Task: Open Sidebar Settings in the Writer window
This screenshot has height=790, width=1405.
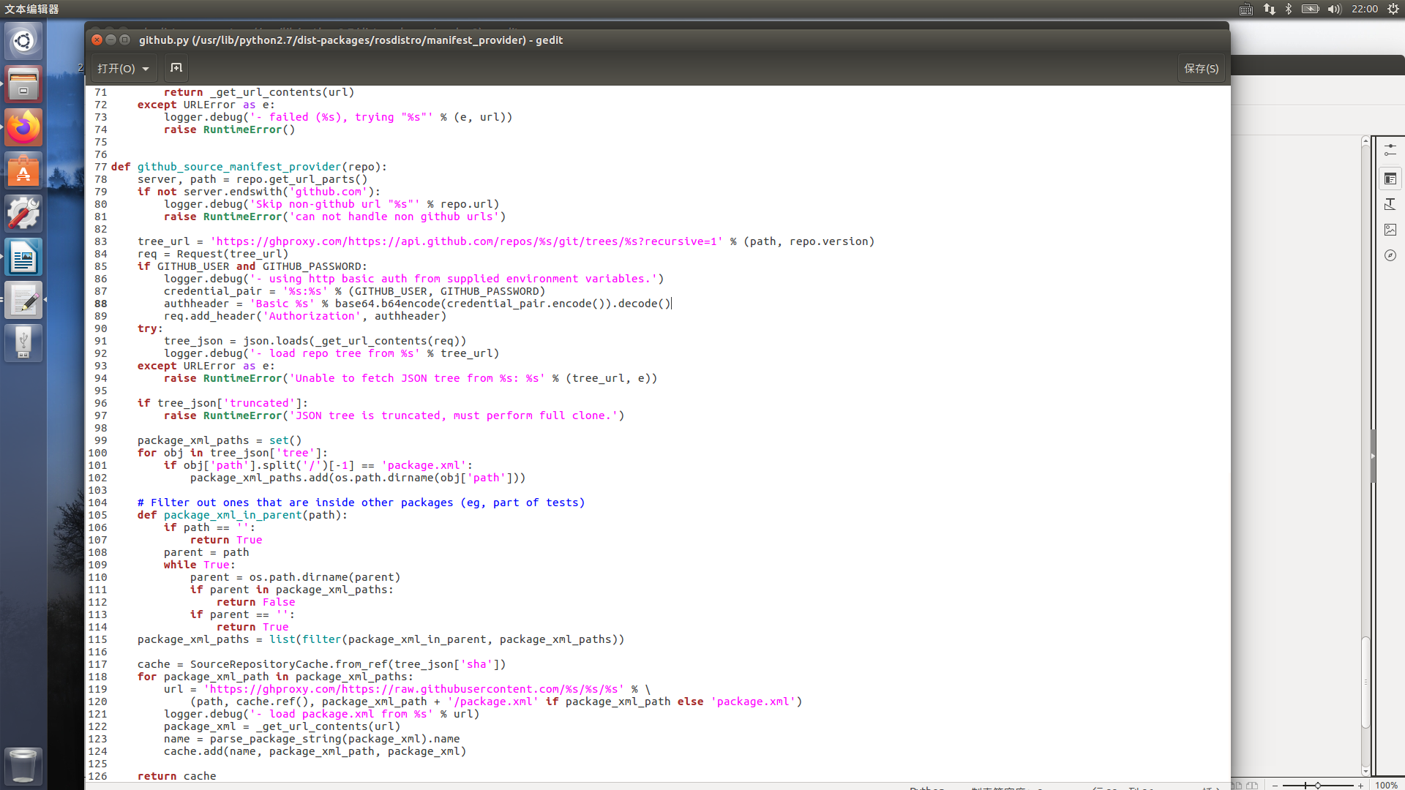Action: coord(1390,150)
